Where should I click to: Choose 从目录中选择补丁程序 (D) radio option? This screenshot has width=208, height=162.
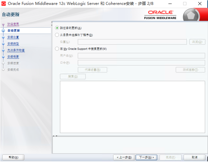57,35
